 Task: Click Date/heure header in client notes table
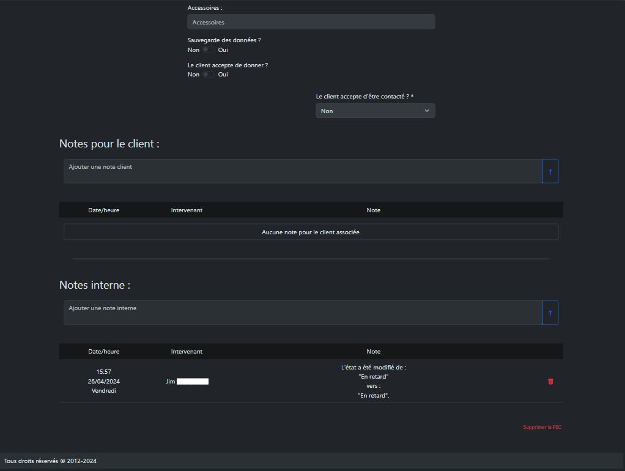pyautogui.click(x=104, y=210)
